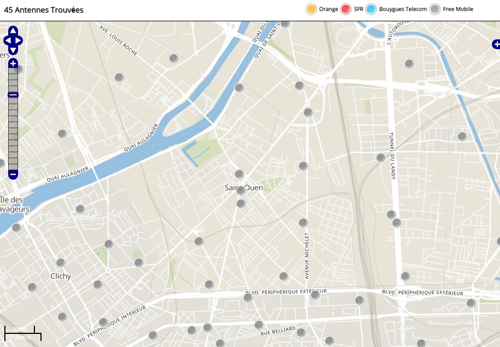Select antenna marker on Tunnel du Landy
This screenshot has height=347, width=500.
(381, 158)
